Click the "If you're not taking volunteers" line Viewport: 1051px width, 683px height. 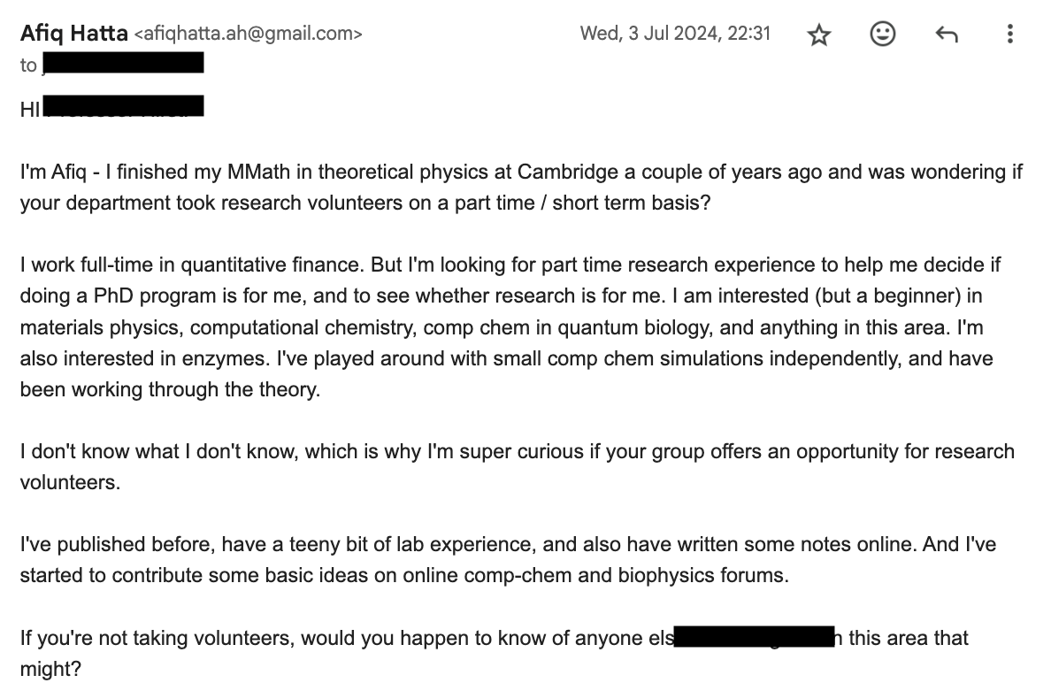pyautogui.click(x=494, y=637)
